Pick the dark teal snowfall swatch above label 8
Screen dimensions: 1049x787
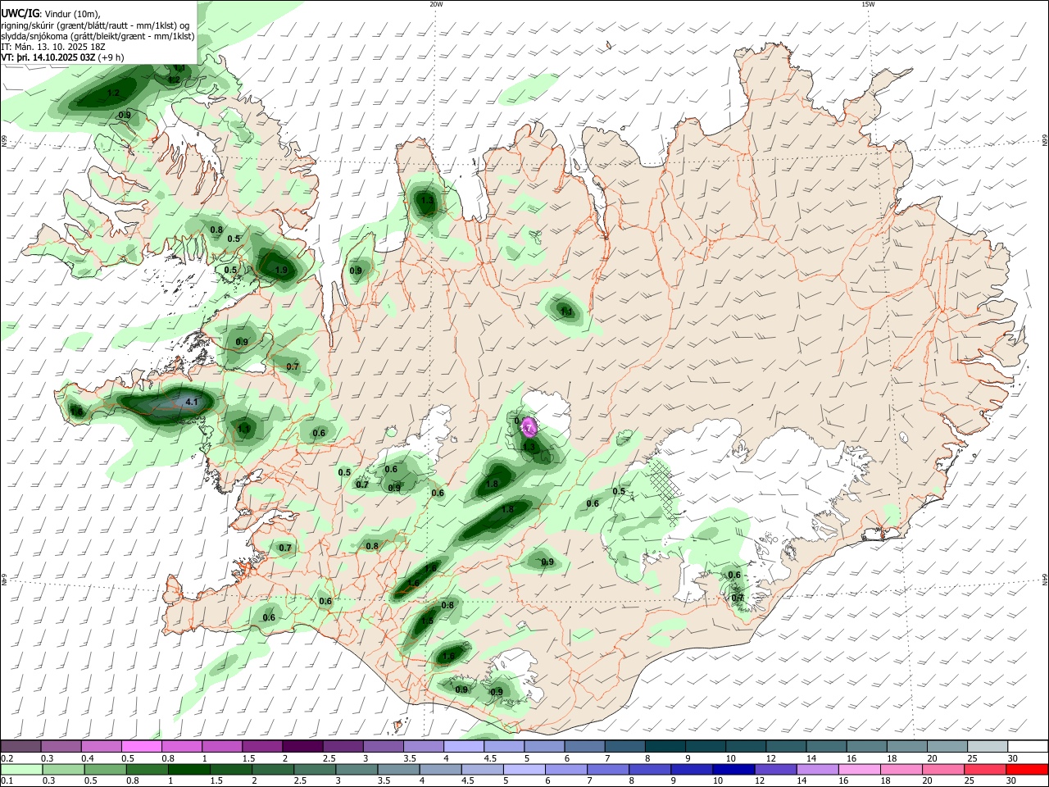(x=664, y=746)
